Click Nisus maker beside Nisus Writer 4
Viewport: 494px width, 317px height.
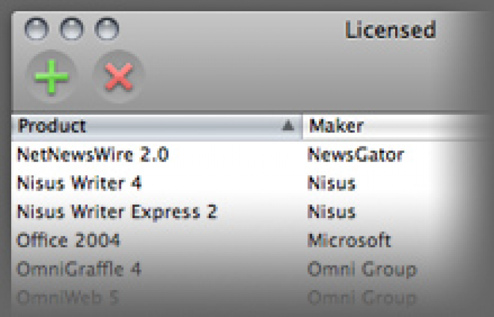331,183
